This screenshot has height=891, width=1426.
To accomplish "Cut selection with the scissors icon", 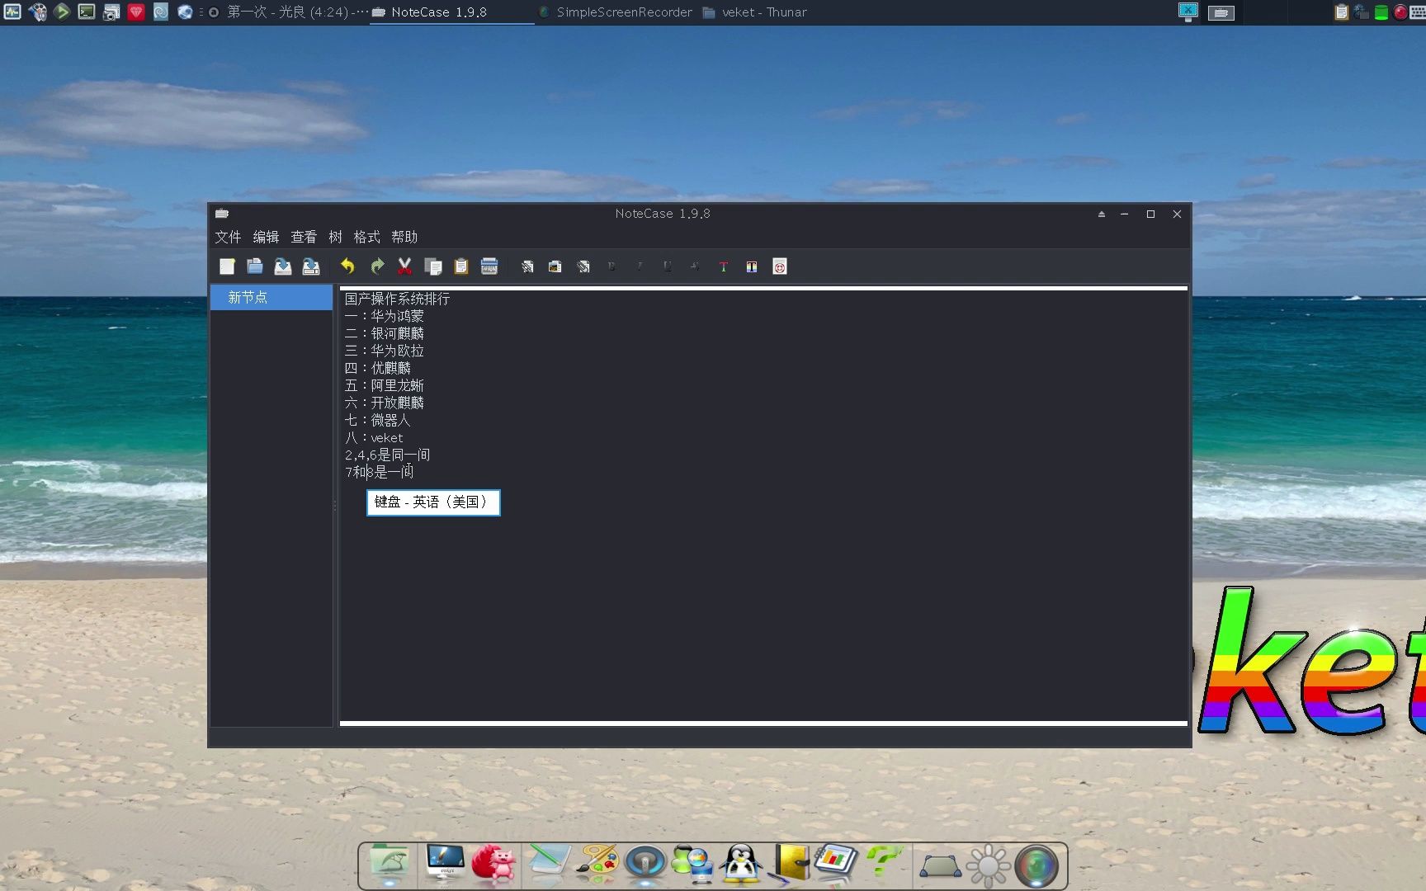I will [x=404, y=266].
